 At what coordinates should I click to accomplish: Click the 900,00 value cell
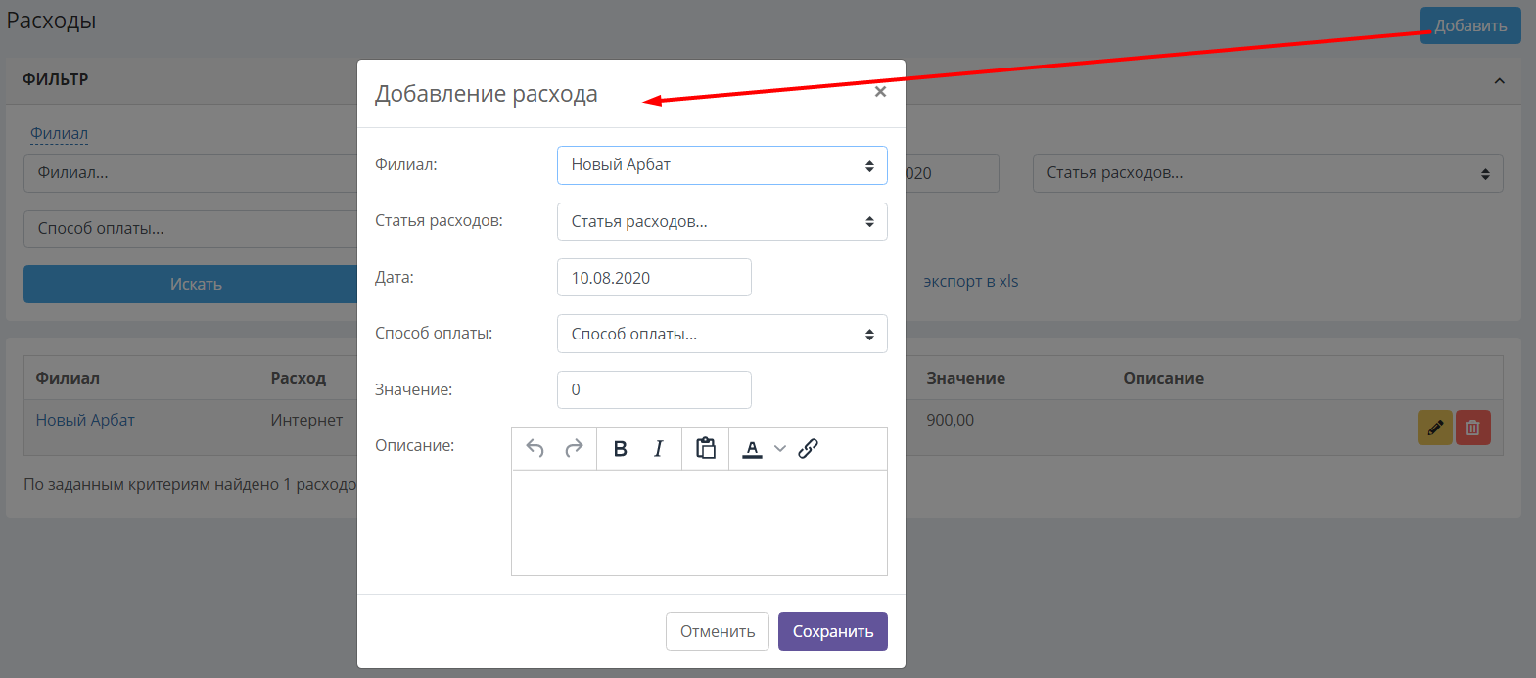coord(950,420)
